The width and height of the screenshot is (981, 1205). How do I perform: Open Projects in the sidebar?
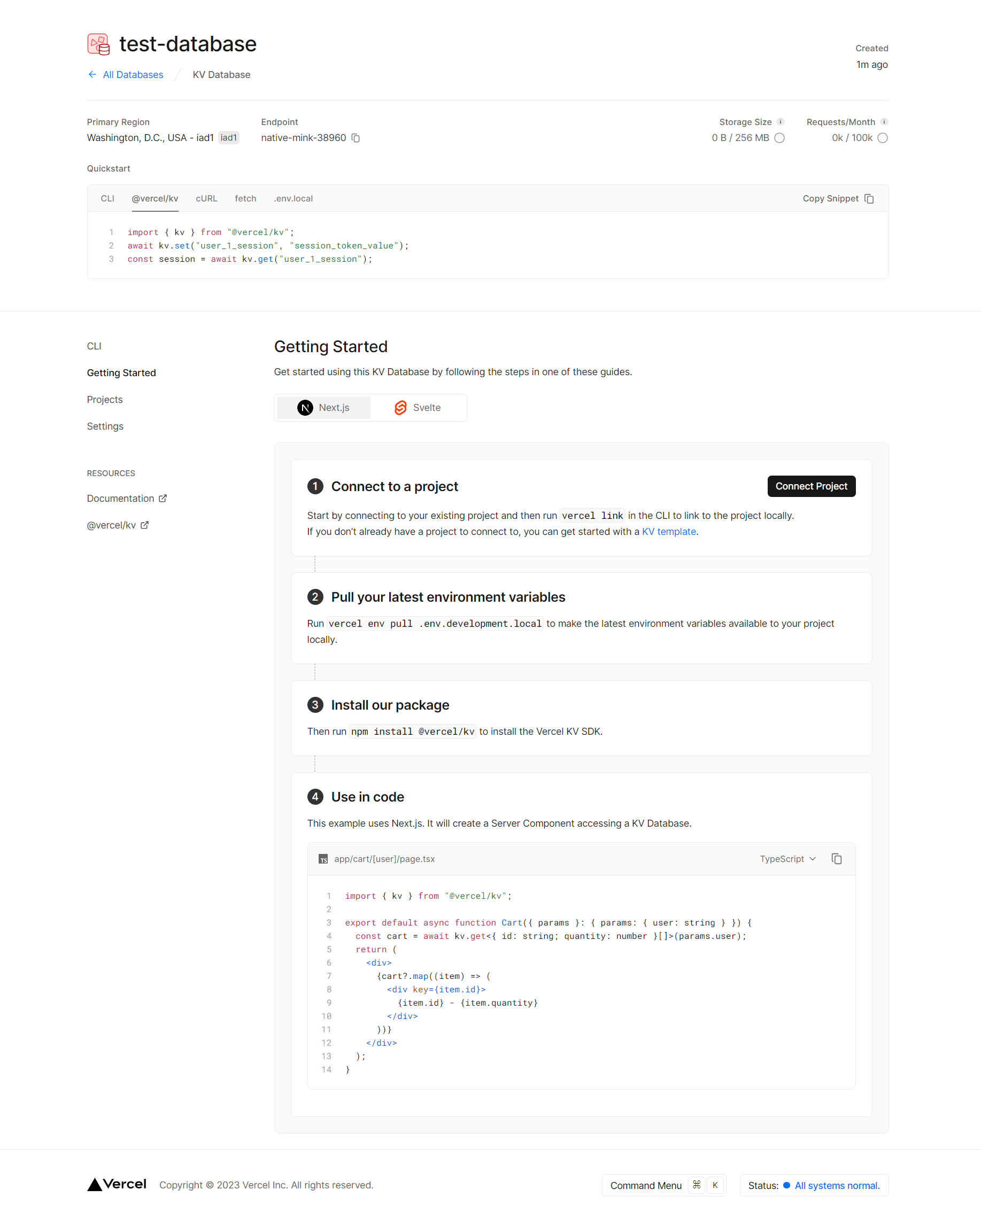tap(105, 399)
